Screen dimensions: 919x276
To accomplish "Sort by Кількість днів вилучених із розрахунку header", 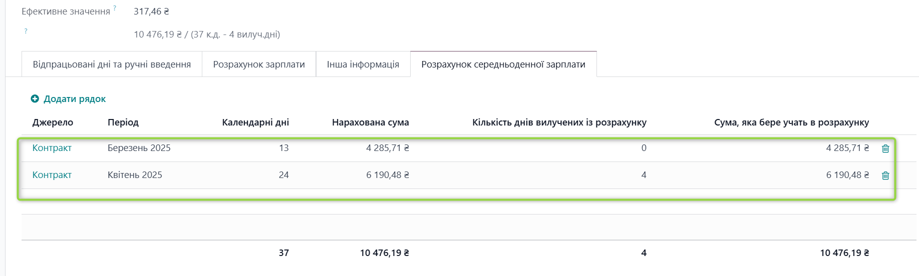I will 559,122.
